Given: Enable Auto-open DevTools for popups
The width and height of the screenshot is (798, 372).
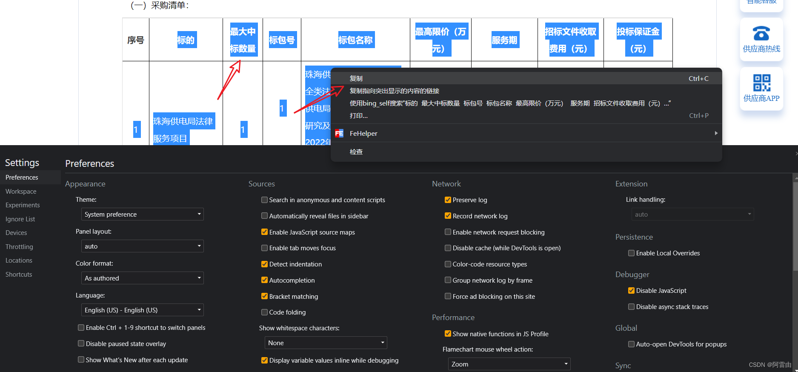Looking at the screenshot, I should 631,344.
